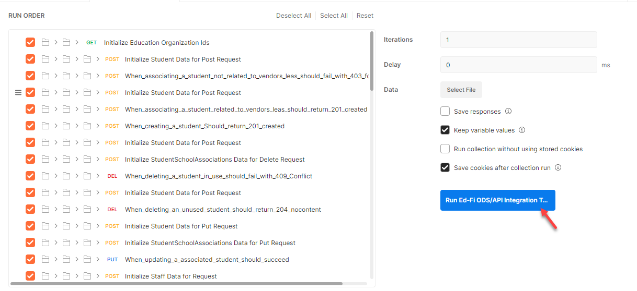637x291 pixels.
Task: Select Initialize StudentSchoolAssociations Data for Delete Request
Action: (x=215, y=160)
